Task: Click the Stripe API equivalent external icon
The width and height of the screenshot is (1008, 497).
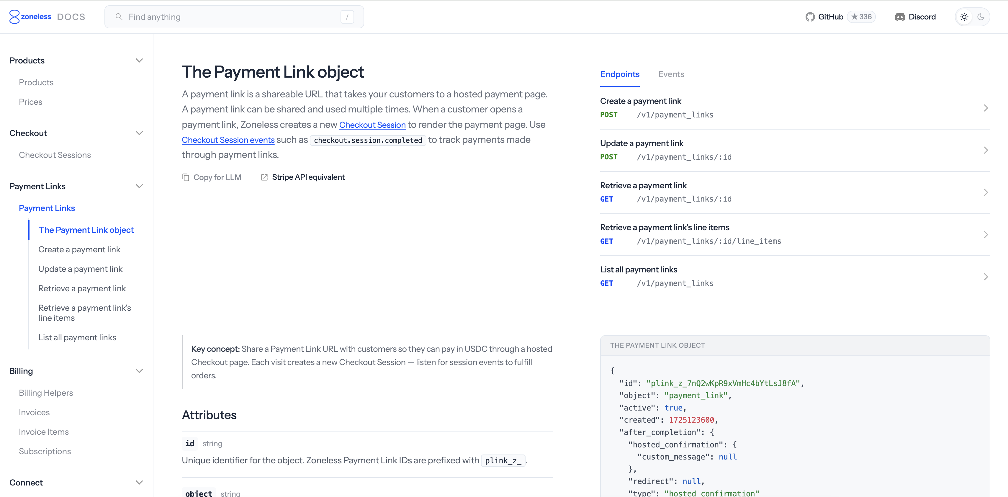Action: click(264, 177)
